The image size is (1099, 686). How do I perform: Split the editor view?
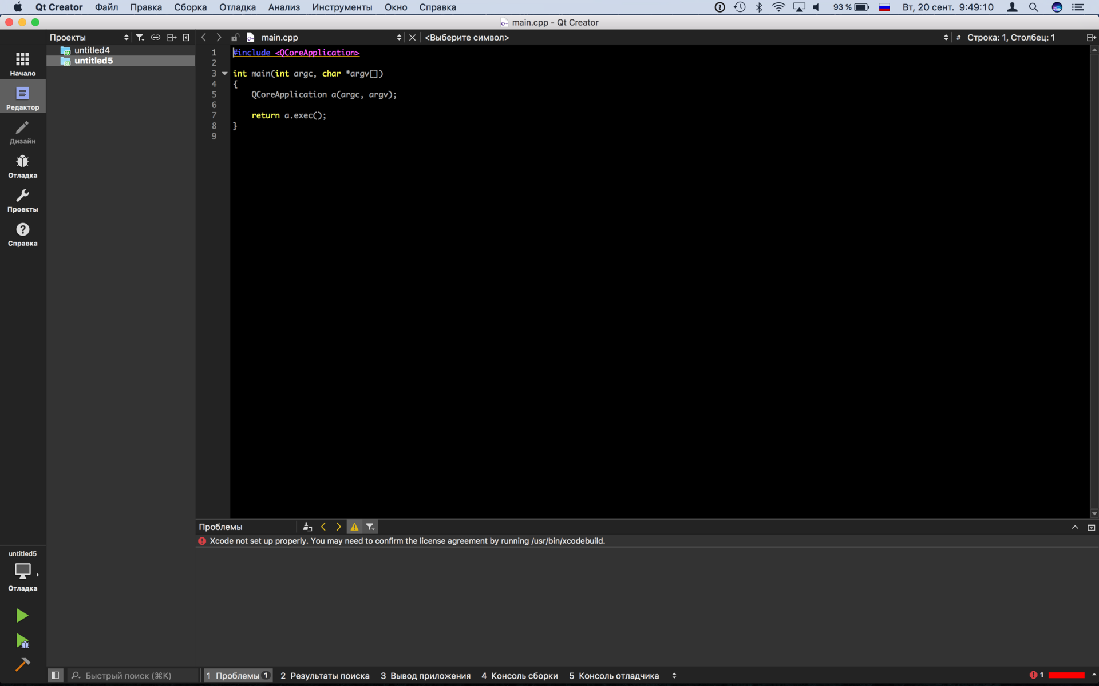click(x=1091, y=37)
